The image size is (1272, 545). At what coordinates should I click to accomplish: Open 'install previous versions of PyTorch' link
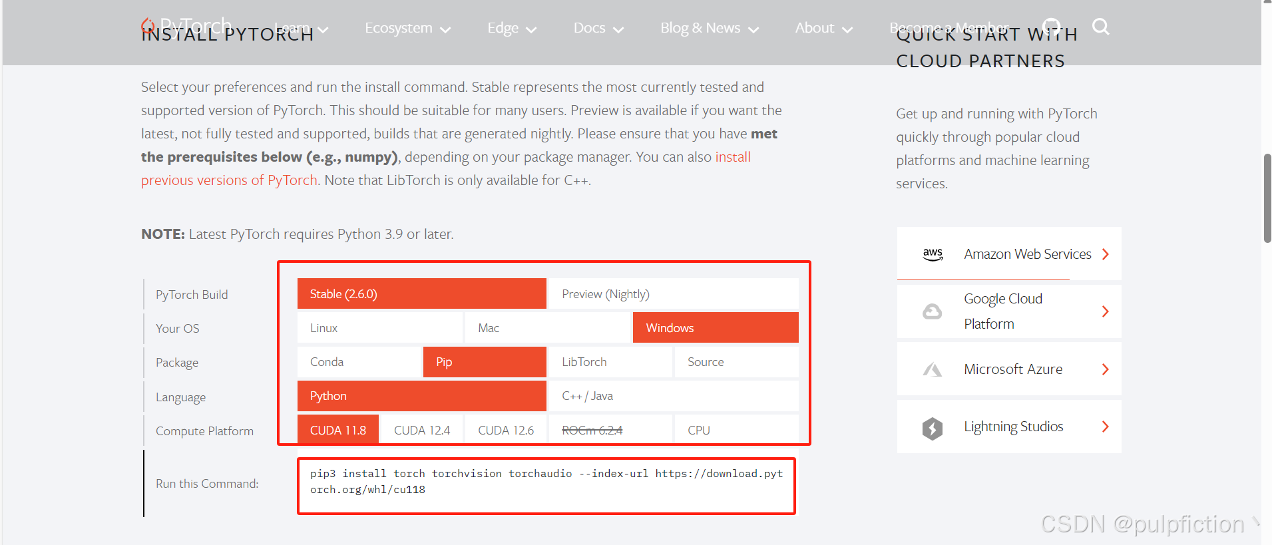click(229, 180)
